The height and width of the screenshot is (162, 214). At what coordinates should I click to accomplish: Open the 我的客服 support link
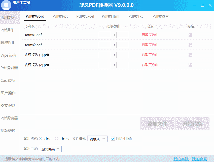tap(181, 159)
